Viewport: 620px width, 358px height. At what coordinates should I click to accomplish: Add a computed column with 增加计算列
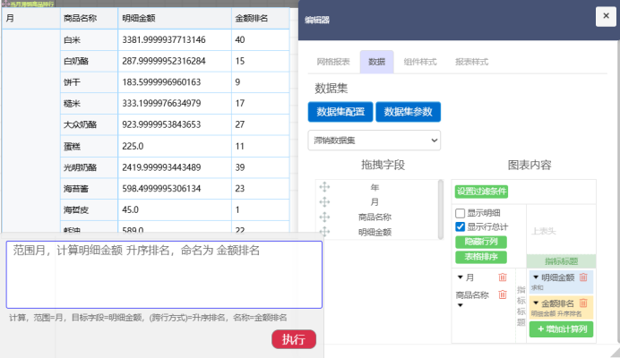coord(561,329)
